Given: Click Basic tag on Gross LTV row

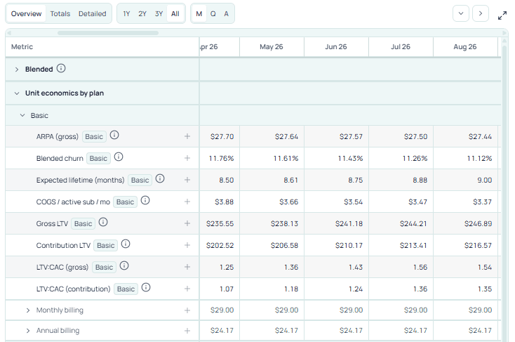Looking at the screenshot, I should pos(83,223).
